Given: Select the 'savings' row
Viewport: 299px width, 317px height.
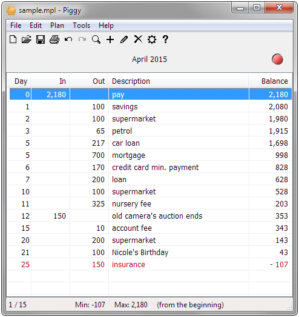Looking at the screenshot, I should pyautogui.click(x=149, y=106).
